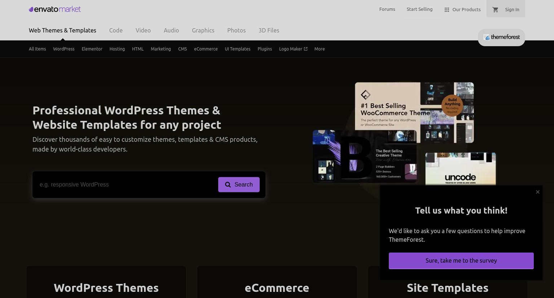This screenshot has height=298, width=554.
Task: Open the eCommerce category in the nav bar
Action: tap(206, 49)
